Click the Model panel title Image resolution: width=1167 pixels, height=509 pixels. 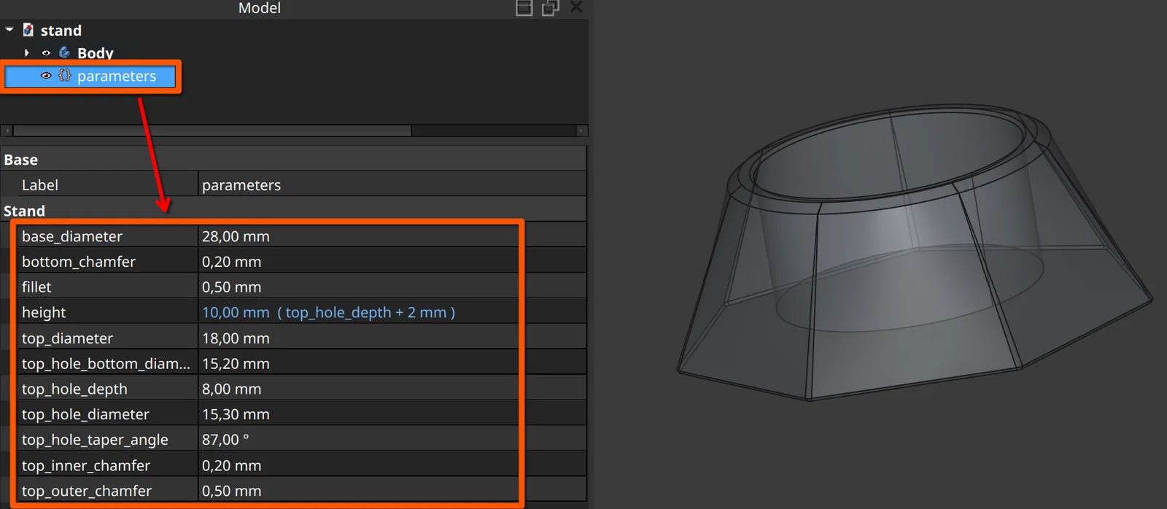click(260, 8)
